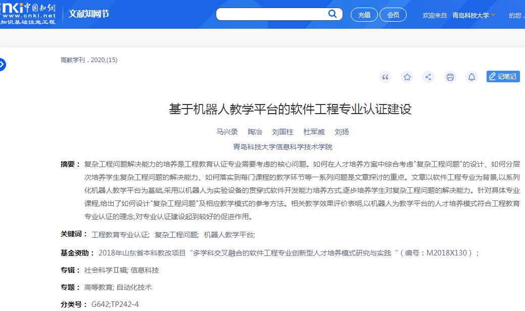Open author 杜军威 link
The image size is (525, 311).
tap(314, 132)
